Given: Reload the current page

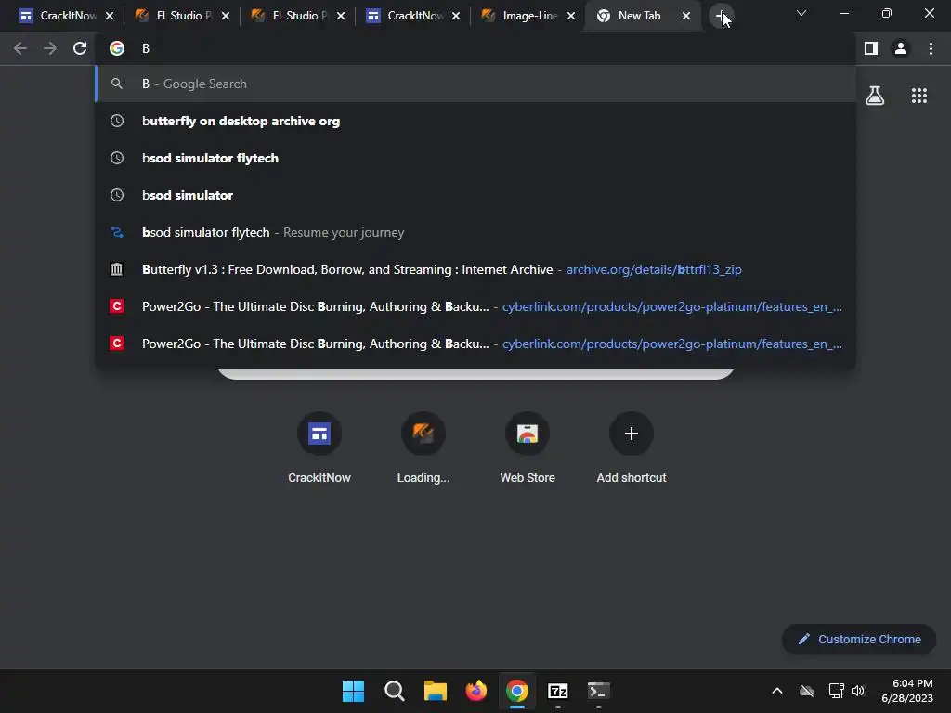Looking at the screenshot, I should click(x=80, y=48).
